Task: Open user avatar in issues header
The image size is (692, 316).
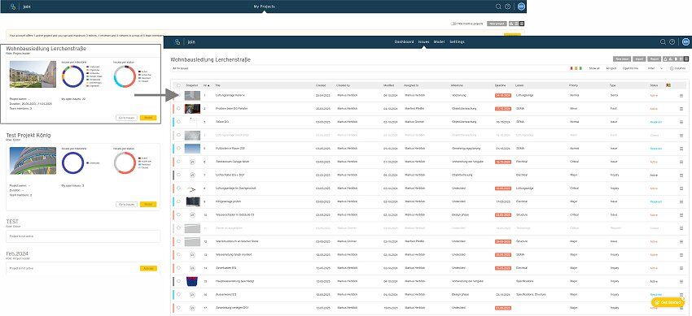Action: [685, 41]
